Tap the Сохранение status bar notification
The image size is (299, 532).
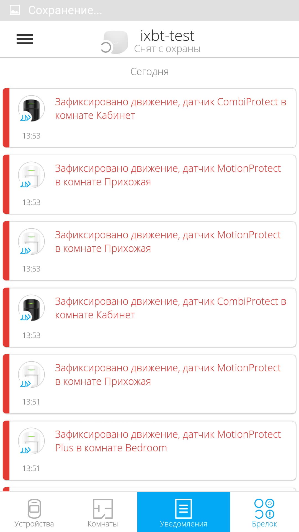65,10
